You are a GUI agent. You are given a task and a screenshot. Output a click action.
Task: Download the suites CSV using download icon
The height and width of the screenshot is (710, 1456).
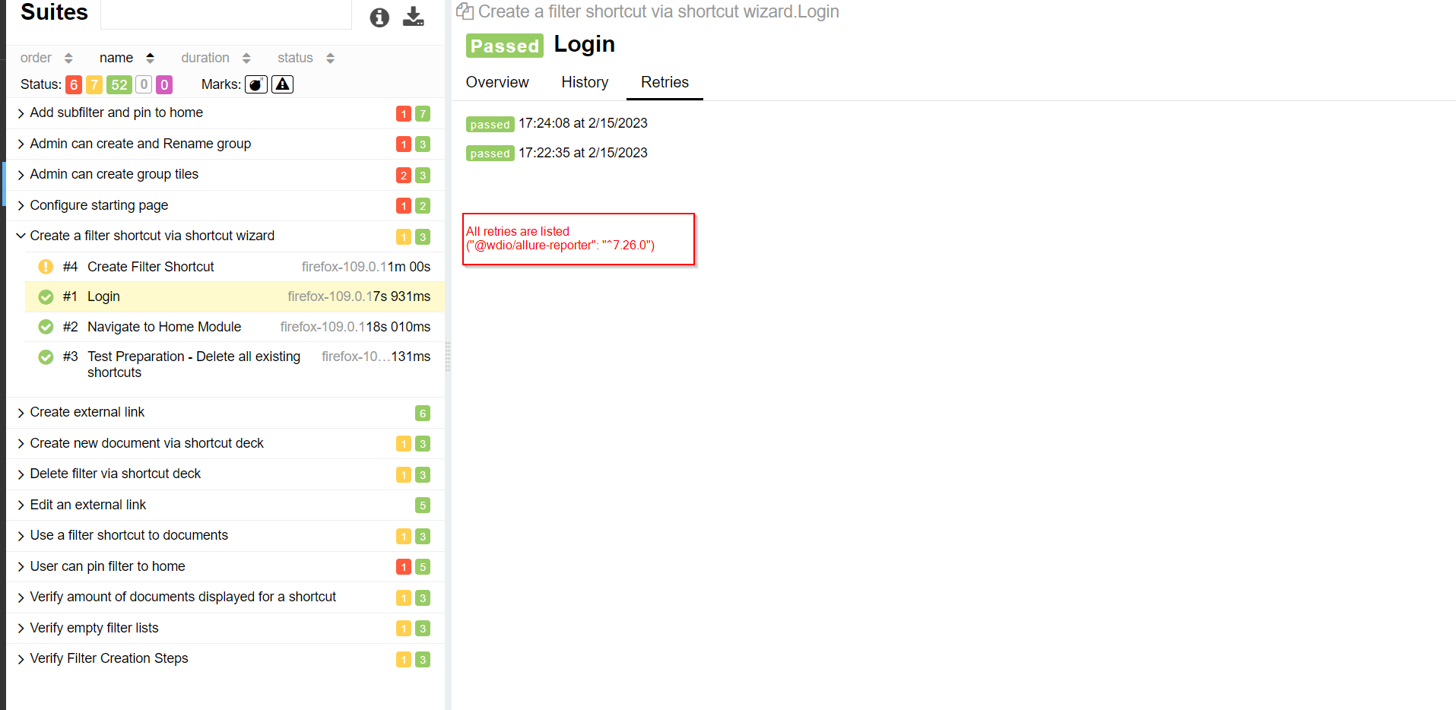tap(414, 17)
